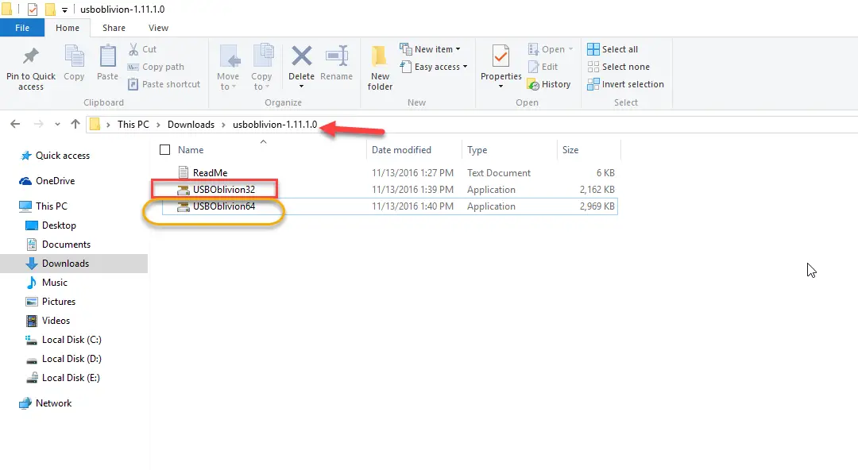This screenshot has width=858, height=470.
Task: Click This PC in the address bar
Action: [133, 124]
